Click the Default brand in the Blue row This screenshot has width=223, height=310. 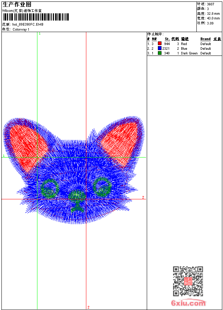(x=206, y=49)
